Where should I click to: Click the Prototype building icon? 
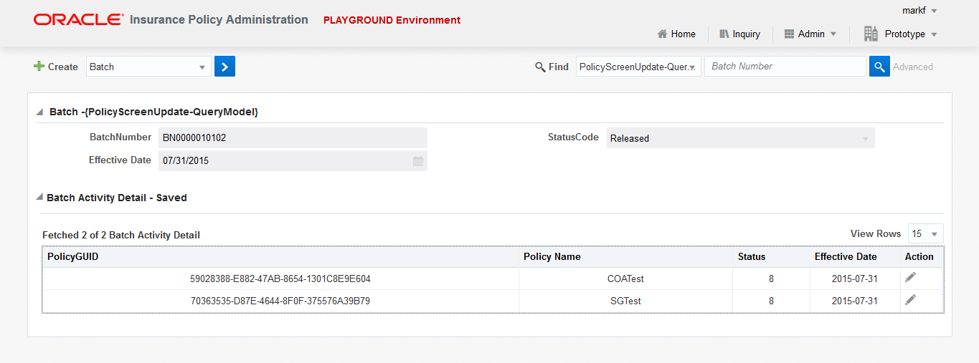tap(871, 33)
